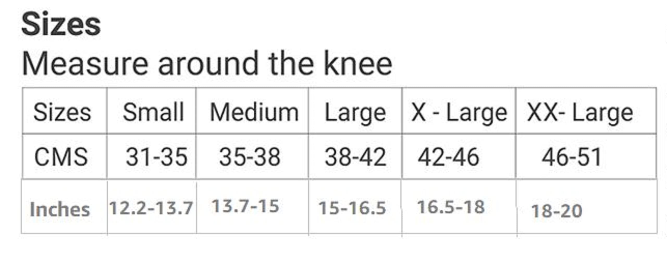Pick the 38-42 centimeter cell
667x264 pixels.
click(x=355, y=157)
